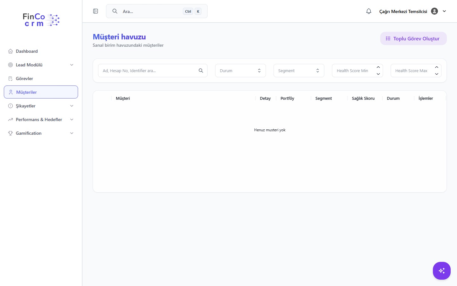457x286 pixels.
Task: Expand the Şikayetler submenu chevron
Action: [72, 106]
